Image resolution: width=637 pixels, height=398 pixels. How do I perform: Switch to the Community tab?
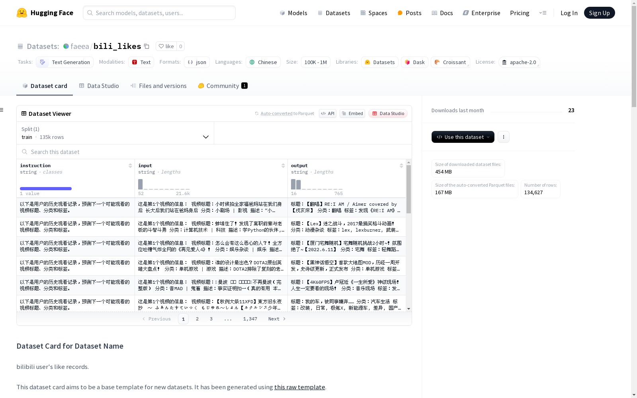point(223,86)
